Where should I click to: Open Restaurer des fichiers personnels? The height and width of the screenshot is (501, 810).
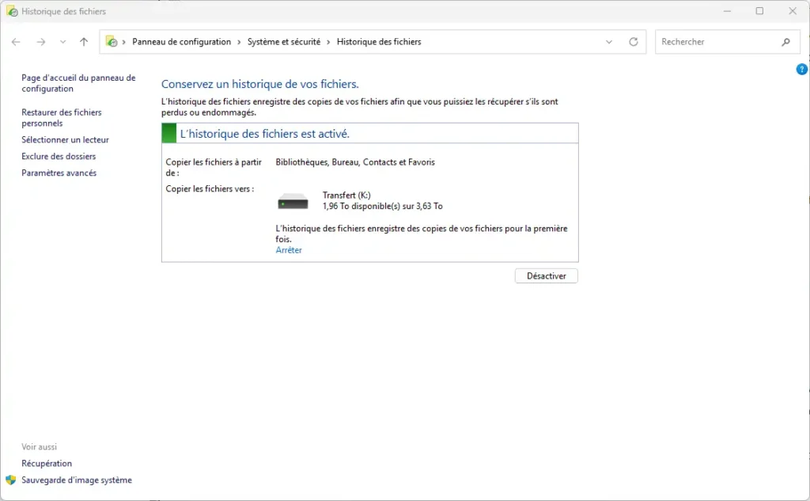coord(61,118)
